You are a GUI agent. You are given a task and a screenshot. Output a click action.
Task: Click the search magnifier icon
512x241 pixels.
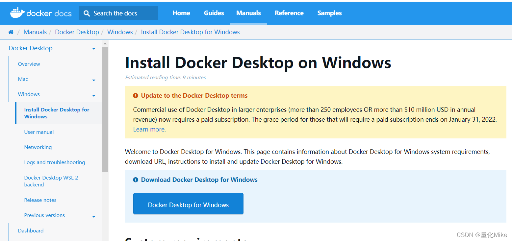coord(87,13)
